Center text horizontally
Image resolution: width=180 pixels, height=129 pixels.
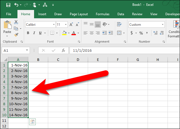click(92, 33)
